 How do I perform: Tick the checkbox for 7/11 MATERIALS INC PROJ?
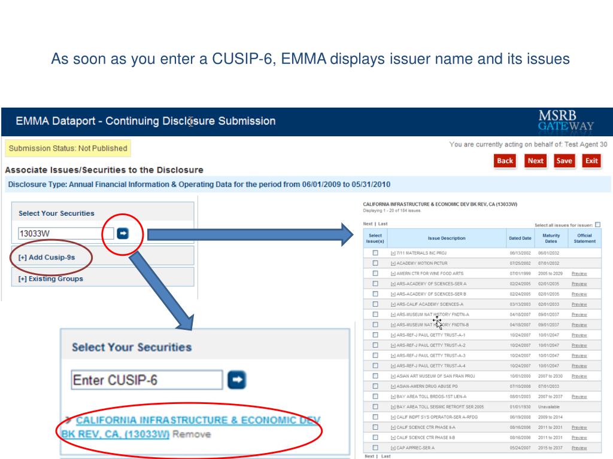[x=375, y=253]
